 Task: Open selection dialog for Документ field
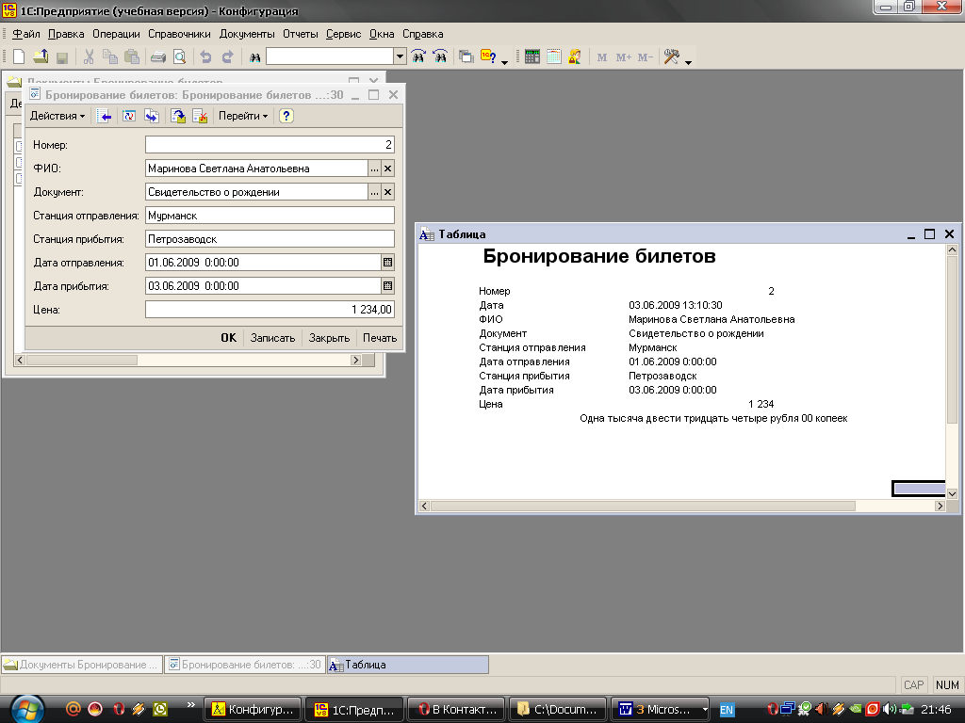[x=374, y=192]
